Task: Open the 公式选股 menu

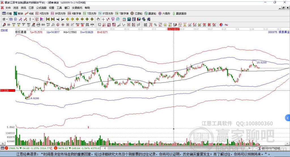Action: click(41, 8)
